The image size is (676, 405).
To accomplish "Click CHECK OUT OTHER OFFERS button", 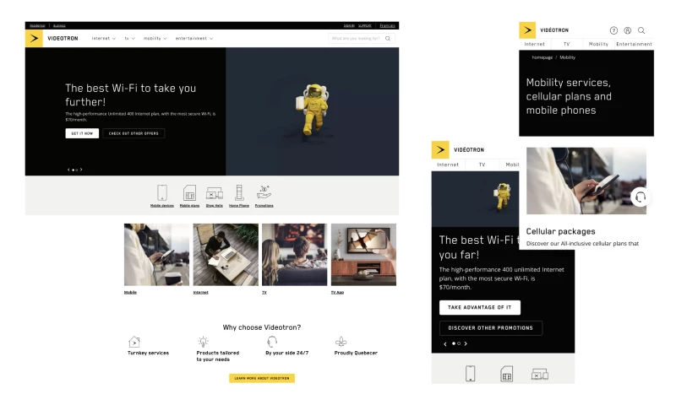I will pyautogui.click(x=134, y=133).
